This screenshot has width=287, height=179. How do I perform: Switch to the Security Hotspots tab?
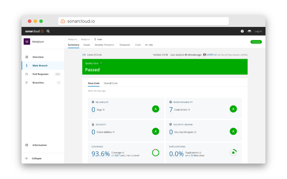point(104,45)
